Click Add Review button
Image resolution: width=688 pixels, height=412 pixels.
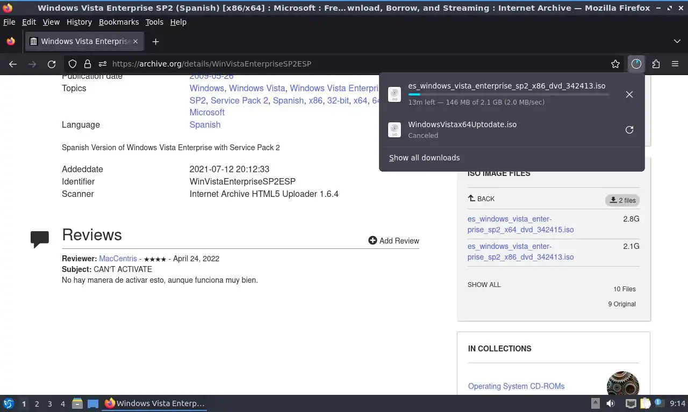pyautogui.click(x=393, y=241)
